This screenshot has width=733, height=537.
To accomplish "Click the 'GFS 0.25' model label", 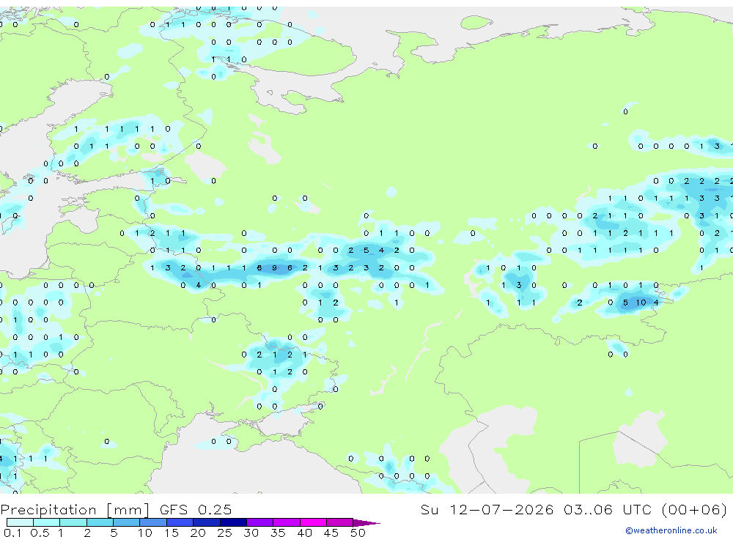I will [x=196, y=509].
